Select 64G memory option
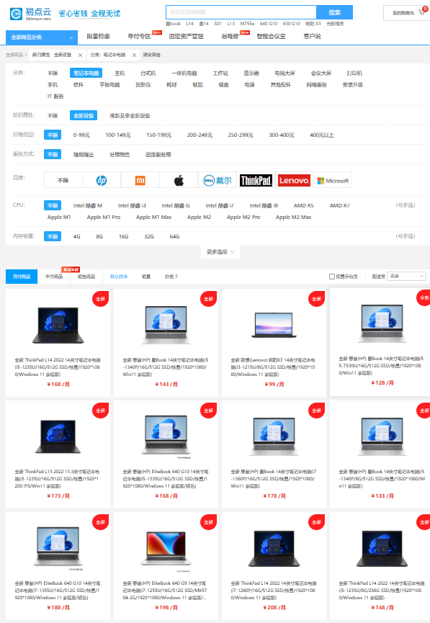430x623 pixels. 175,236
